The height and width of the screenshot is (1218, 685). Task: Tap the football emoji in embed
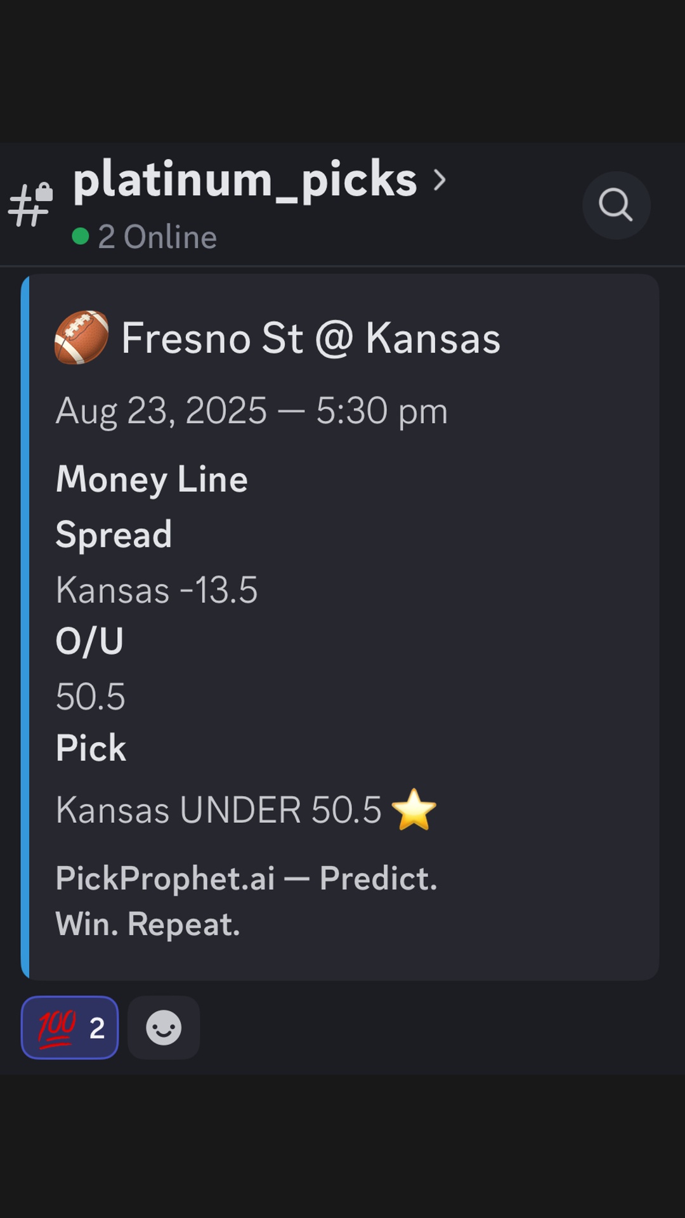81,337
